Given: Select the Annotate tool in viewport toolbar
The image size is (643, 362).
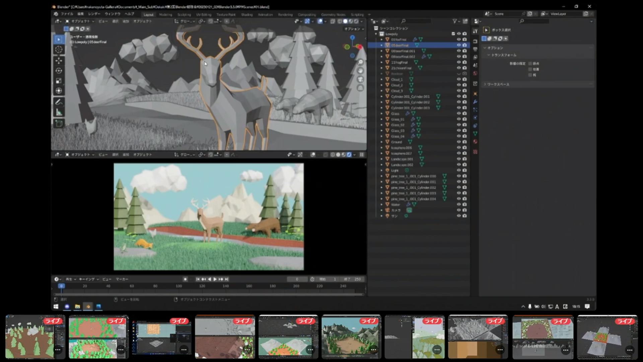Looking at the screenshot, I should pos(59,102).
